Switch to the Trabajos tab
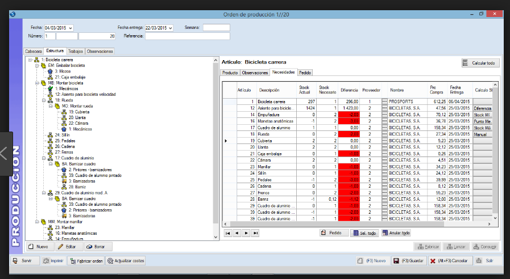Image resolution: width=510 pixels, height=279 pixels. pyautogui.click(x=76, y=51)
